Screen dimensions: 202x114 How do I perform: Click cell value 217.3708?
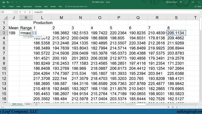pyautogui.click(x=42, y=79)
